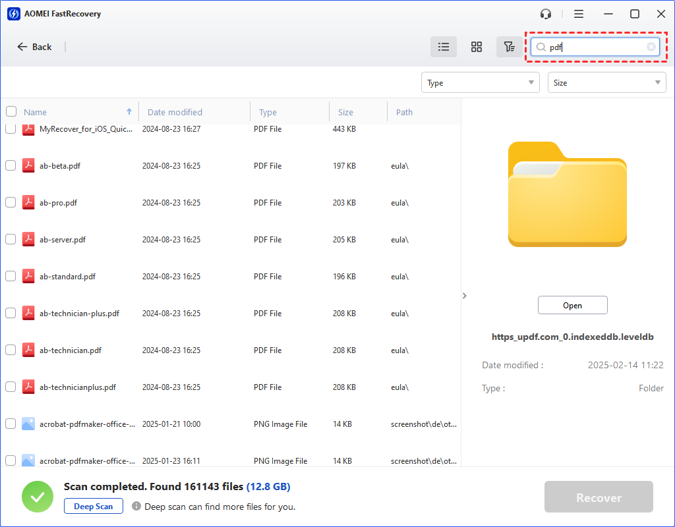This screenshot has width=675, height=527.
Task: Clear the search box text
Action: (651, 47)
